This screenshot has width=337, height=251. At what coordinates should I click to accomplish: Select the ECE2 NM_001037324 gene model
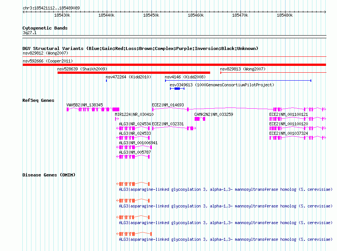pyautogui.click(x=298, y=138)
